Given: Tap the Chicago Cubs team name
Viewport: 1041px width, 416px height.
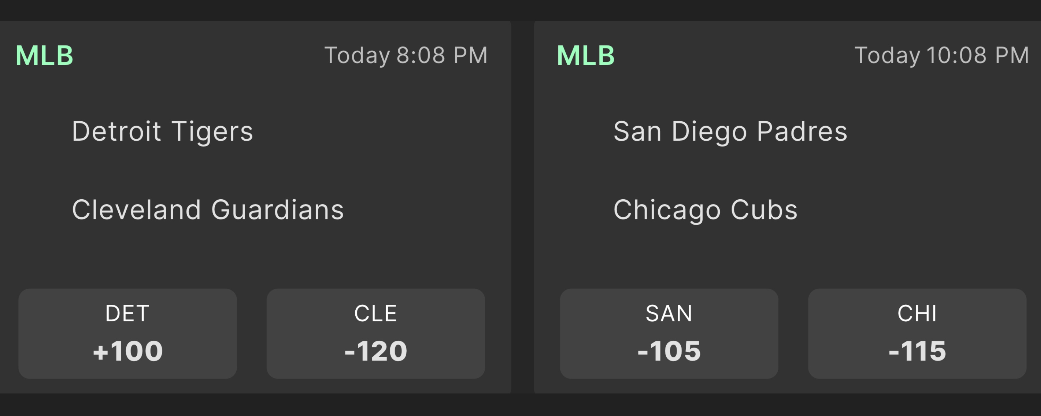Looking at the screenshot, I should tap(705, 210).
